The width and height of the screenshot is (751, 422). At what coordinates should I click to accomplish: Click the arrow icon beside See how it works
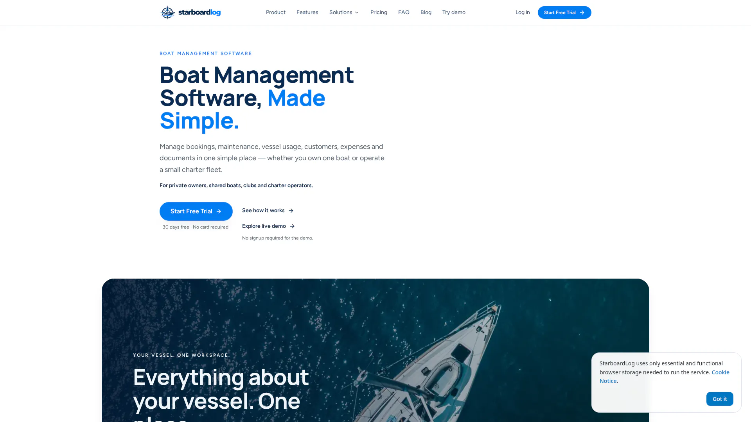click(291, 211)
